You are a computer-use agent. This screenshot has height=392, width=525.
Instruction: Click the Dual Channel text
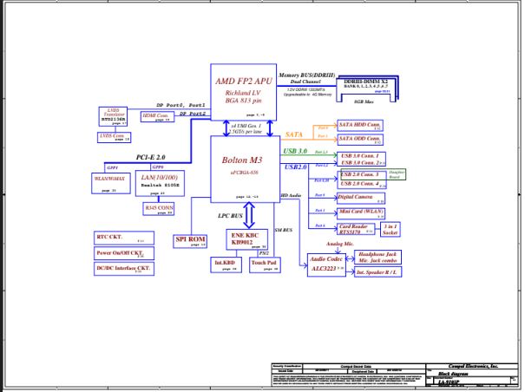(x=305, y=82)
